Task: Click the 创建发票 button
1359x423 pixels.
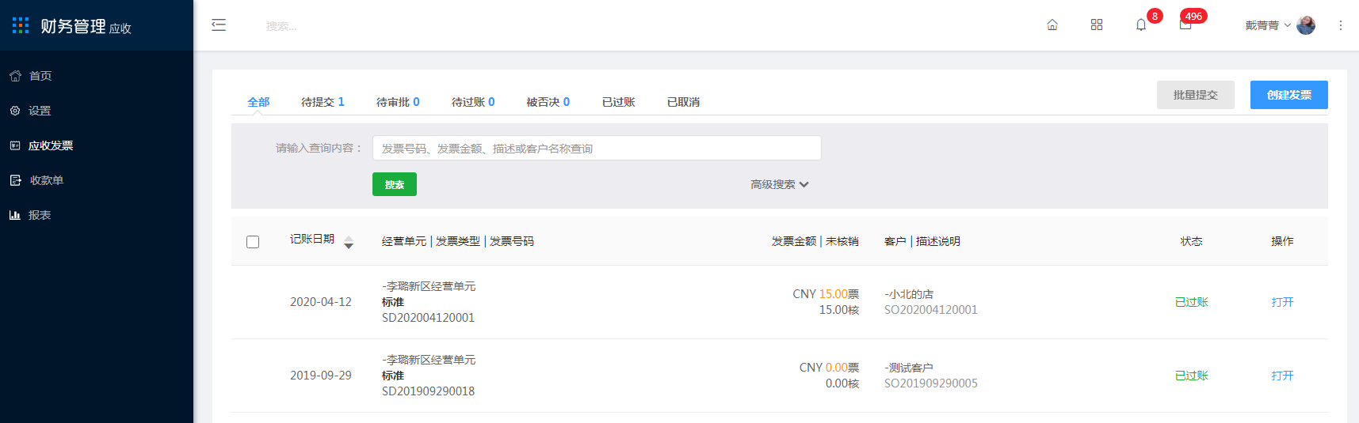Action: 1289,95
